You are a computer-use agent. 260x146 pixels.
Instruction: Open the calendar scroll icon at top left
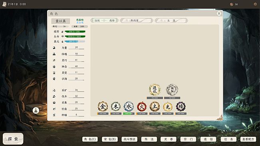click(x=4, y=4)
